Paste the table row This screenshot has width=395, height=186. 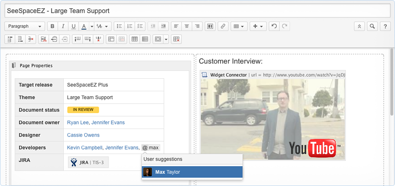(x=65, y=39)
